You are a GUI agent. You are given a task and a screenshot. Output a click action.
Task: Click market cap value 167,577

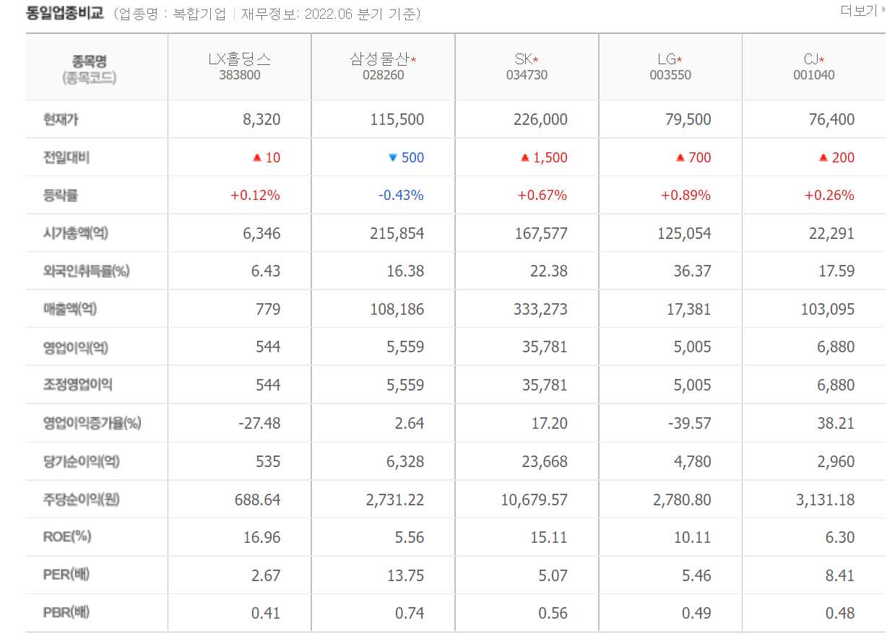click(x=540, y=234)
